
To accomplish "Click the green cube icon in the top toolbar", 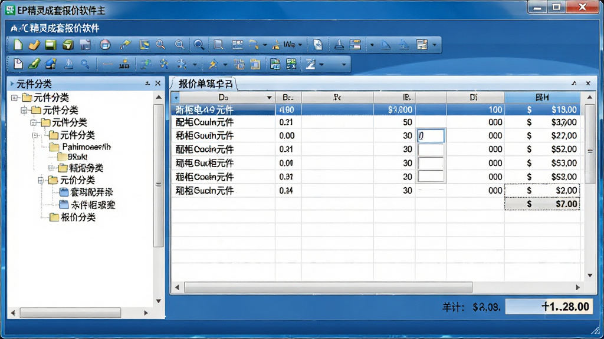I will [68, 45].
